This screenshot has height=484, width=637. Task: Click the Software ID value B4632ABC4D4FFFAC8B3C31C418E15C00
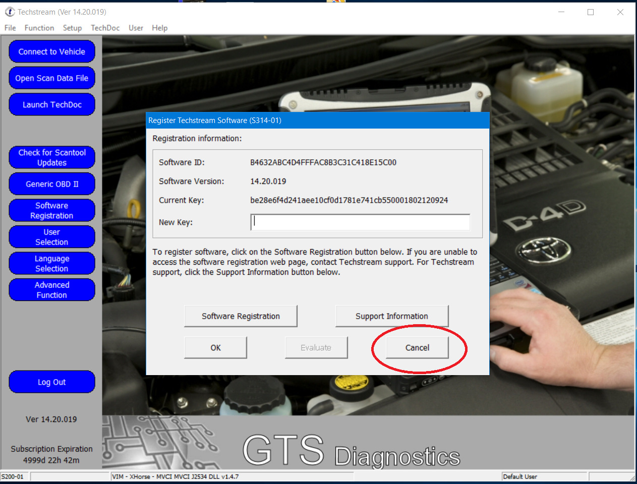[x=323, y=162]
